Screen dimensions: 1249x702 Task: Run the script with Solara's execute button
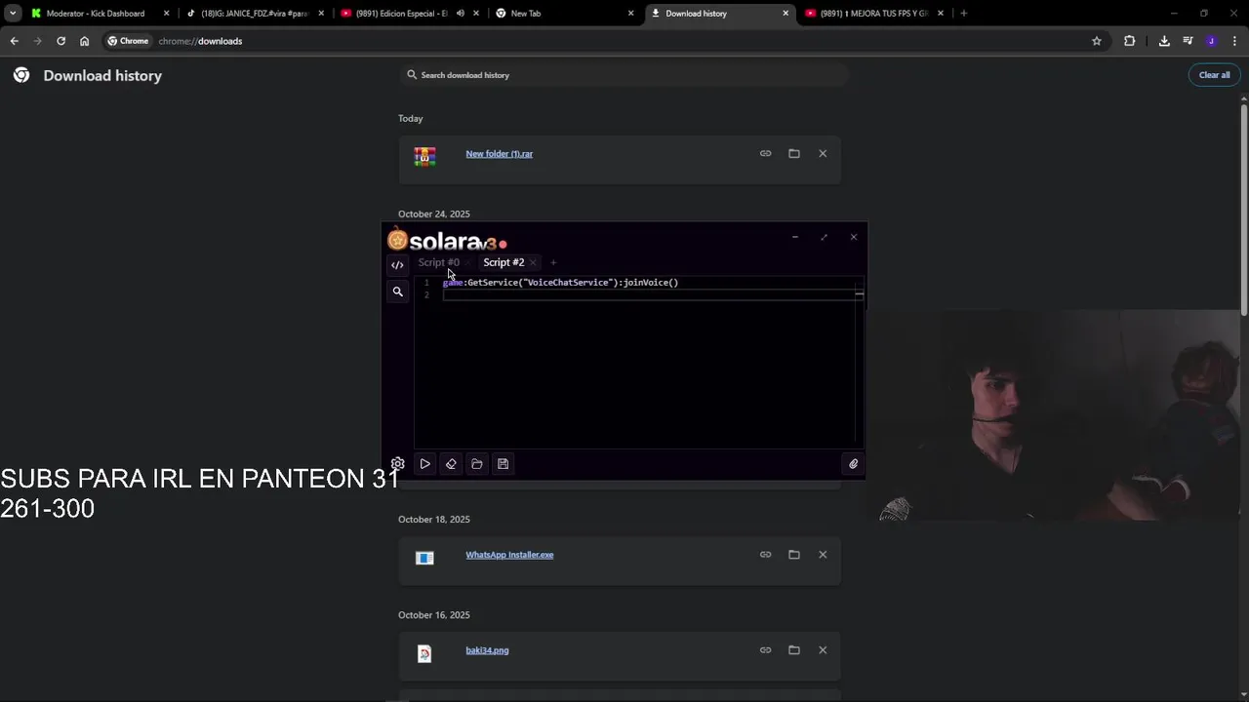click(x=424, y=464)
